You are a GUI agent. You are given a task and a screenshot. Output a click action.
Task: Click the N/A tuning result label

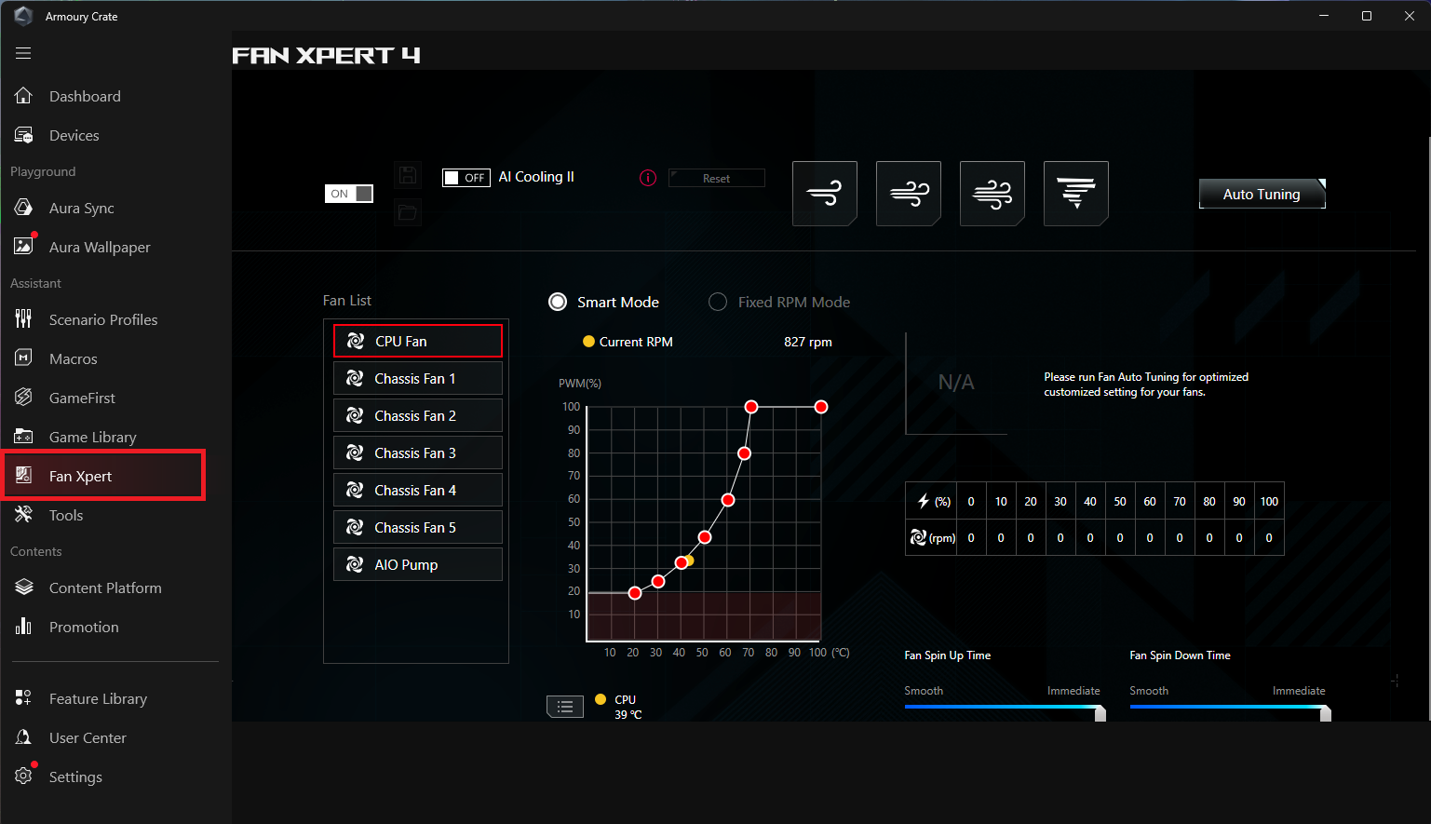coord(956,383)
